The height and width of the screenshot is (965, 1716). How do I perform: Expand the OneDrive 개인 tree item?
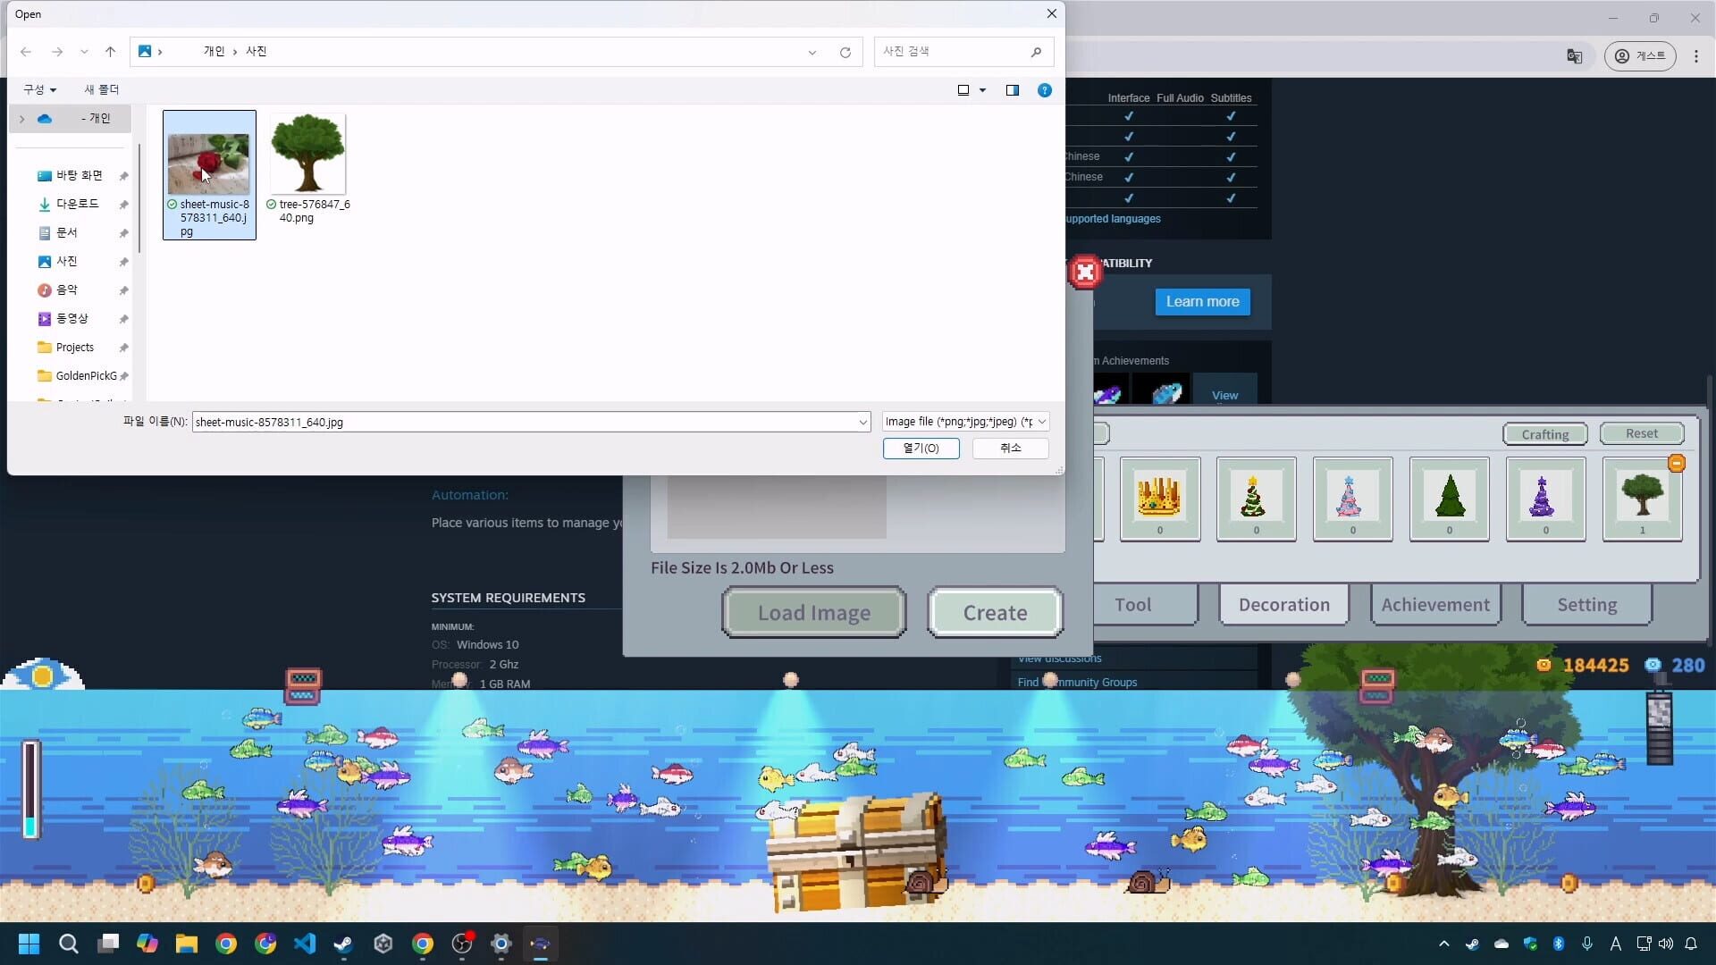[x=21, y=118]
